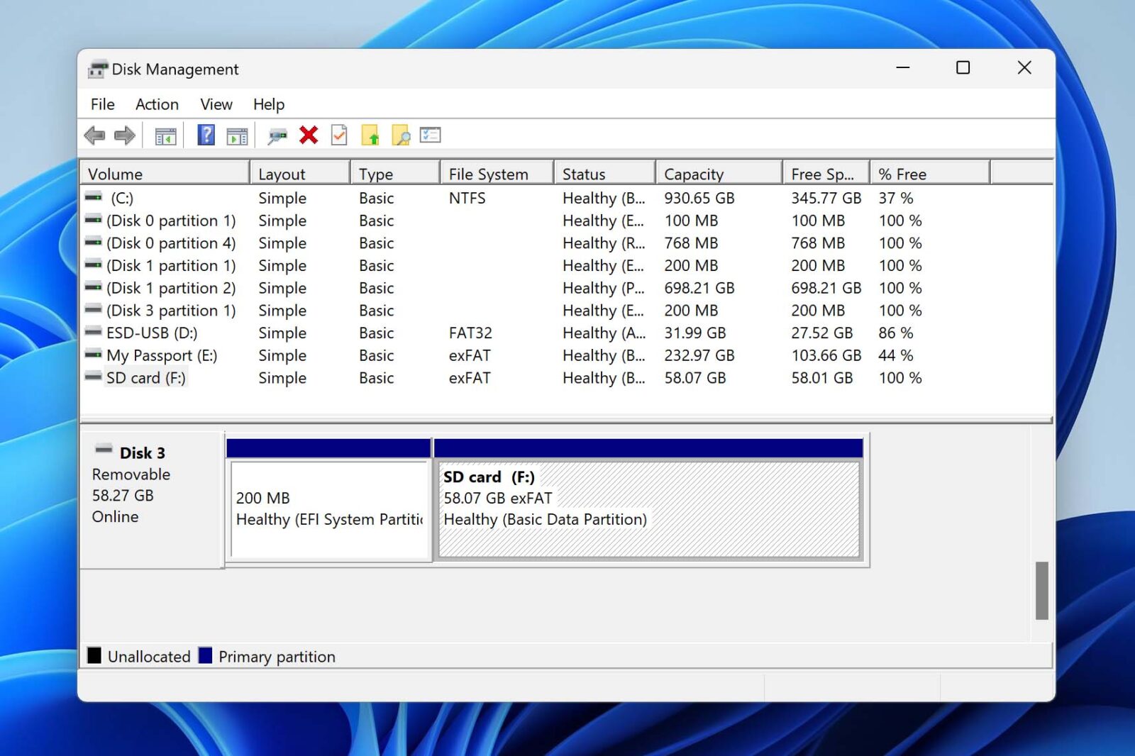The height and width of the screenshot is (756, 1135).
Task: Click the Status column header
Action: pos(605,174)
